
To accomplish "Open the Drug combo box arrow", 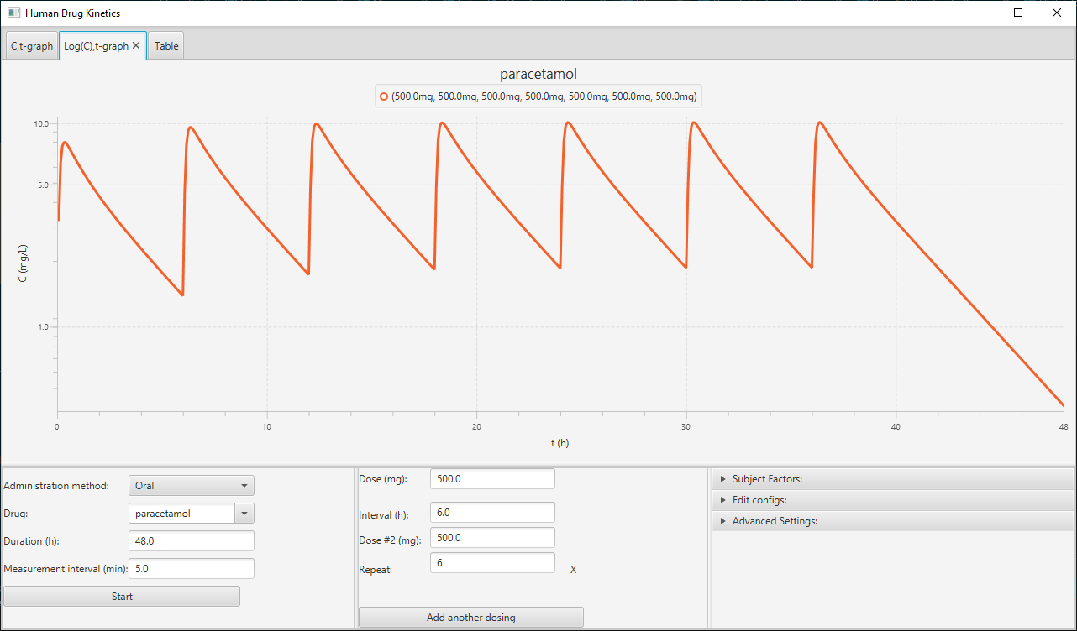I will [244, 514].
